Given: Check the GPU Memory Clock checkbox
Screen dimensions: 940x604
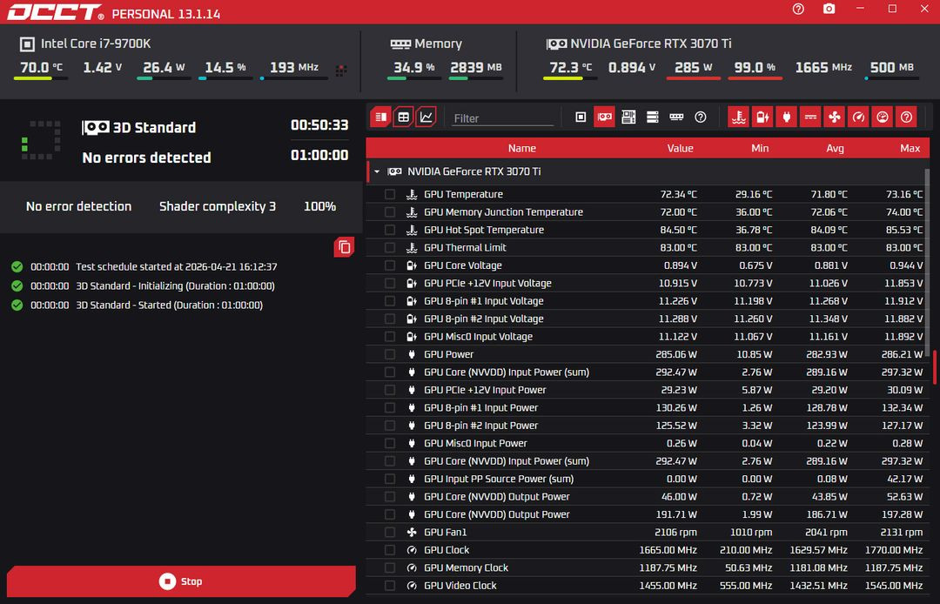Looking at the screenshot, I should coord(390,567).
